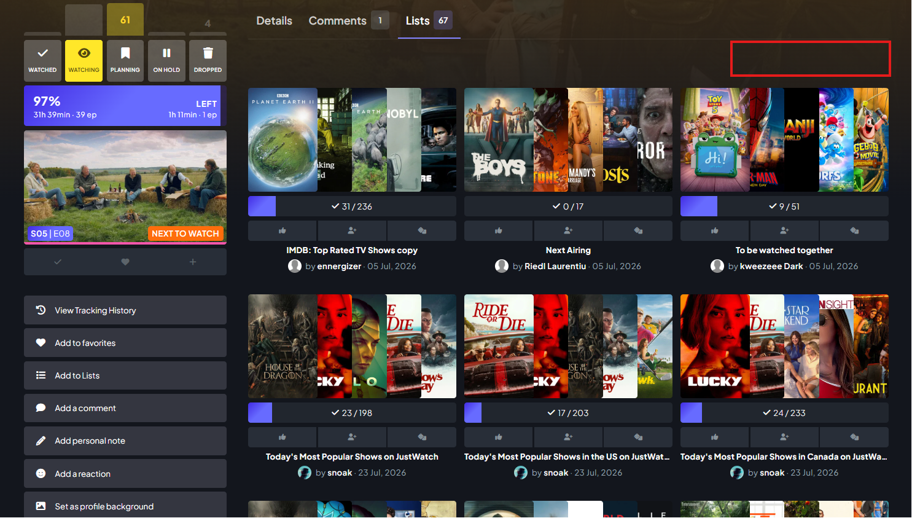Click the 31 / 236 list progress bar
The height and width of the screenshot is (518, 912).
click(x=352, y=206)
